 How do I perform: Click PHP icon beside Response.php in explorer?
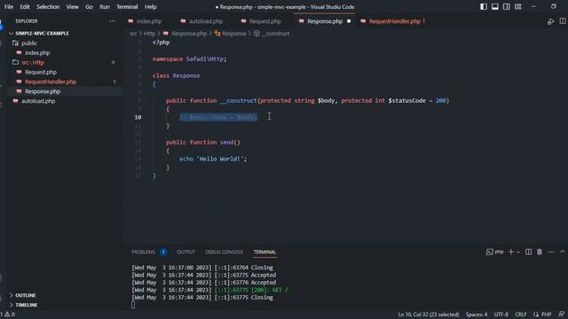tap(19, 91)
